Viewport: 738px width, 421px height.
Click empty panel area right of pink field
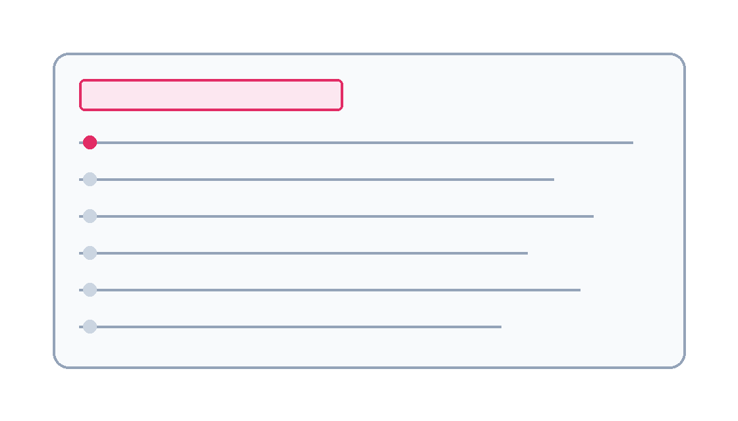pyautogui.click(x=514, y=95)
